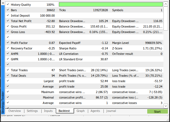Click the Gross Profit value 351.12

pyautogui.click(x=50, y=26)
